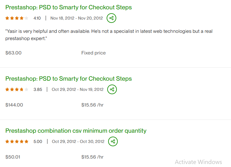Viewport: 231px width, 167px height.
Task: Click the share icon beside Nov 18, 2012 dates
Action: pos(111,18)
